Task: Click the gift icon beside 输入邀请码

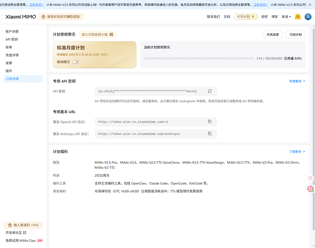Action: pyautogui.click(x=10, y=225)
